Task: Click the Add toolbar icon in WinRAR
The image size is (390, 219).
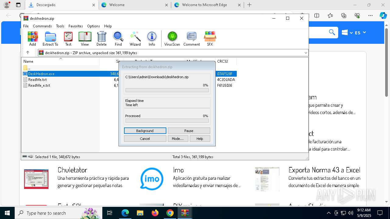Action: point(33,39)
